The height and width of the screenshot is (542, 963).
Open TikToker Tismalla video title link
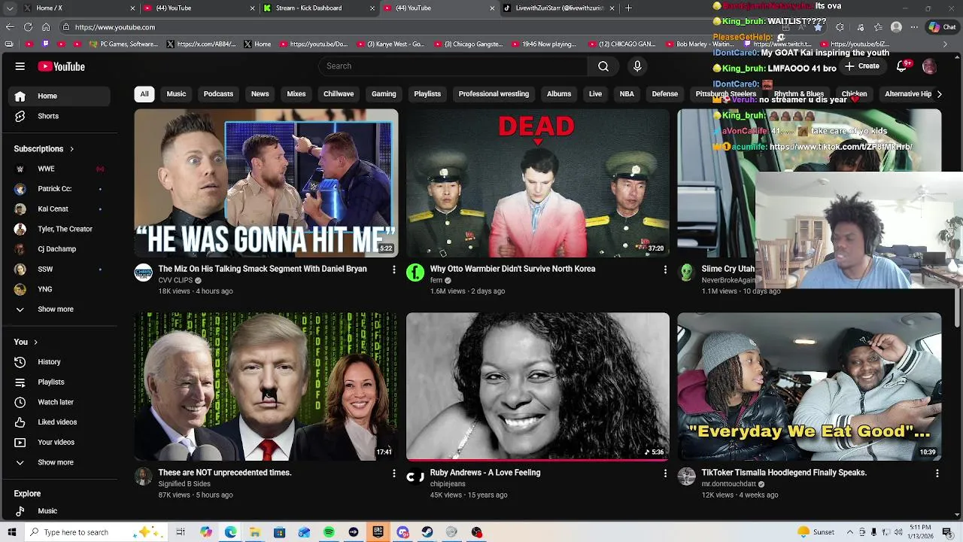784,473
